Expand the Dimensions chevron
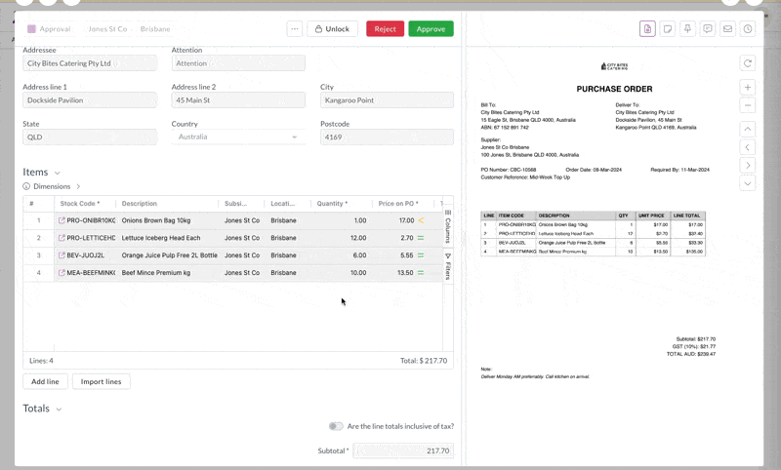This screenshot has height=470, width=781. [x=78, y=186]
